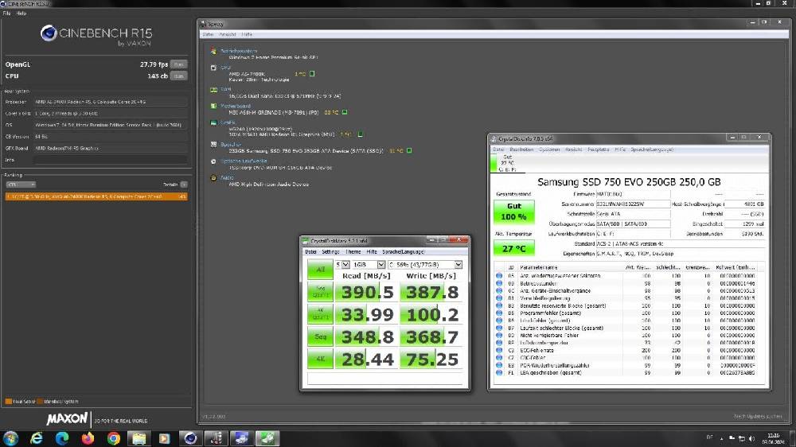
Task: Open Google Chrome from the taskbar
Action: tap(114, 438)
